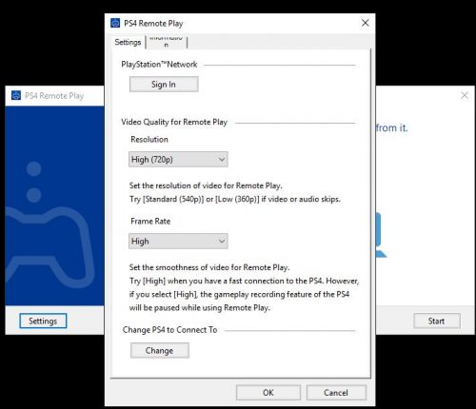Click Settings in background Remote Play window
This screenshot has width=476, height=409.
click(43, 321)
